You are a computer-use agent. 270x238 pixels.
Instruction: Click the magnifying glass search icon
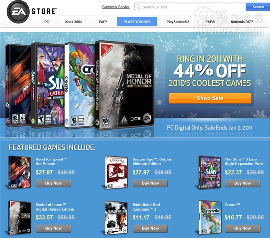138,7
